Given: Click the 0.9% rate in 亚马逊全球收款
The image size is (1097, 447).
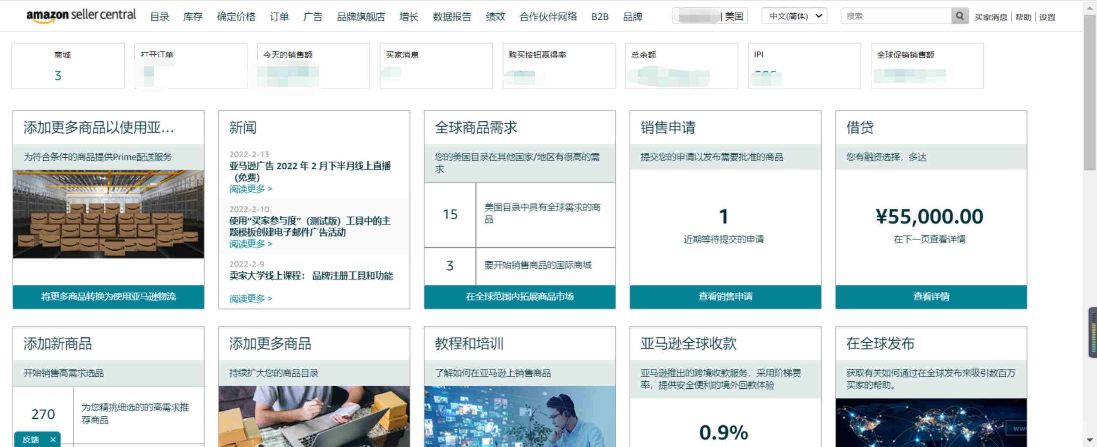Looking at the screenshot, I should (x=724, y=432).
